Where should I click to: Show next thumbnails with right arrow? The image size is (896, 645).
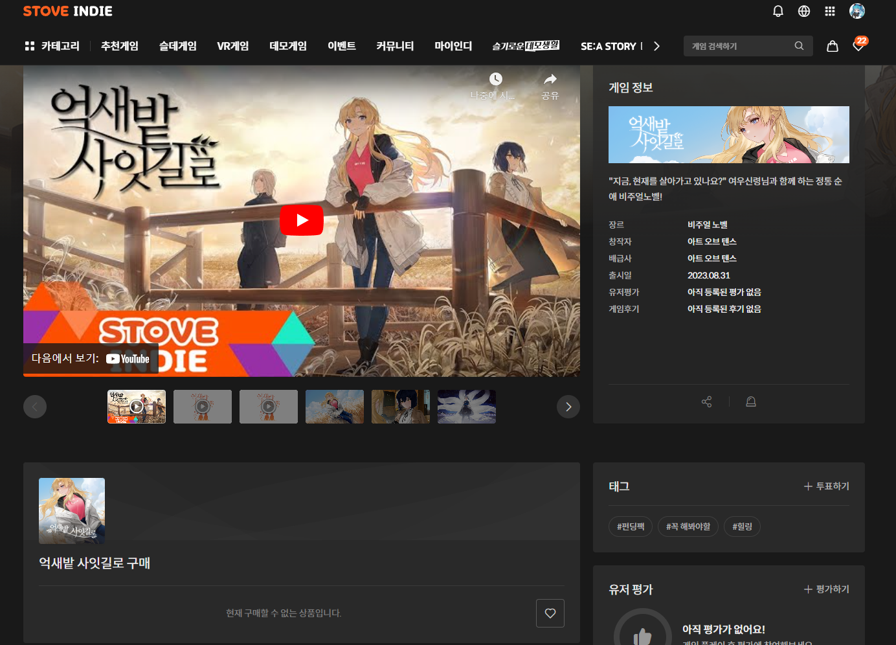click(x=568, y=407)
